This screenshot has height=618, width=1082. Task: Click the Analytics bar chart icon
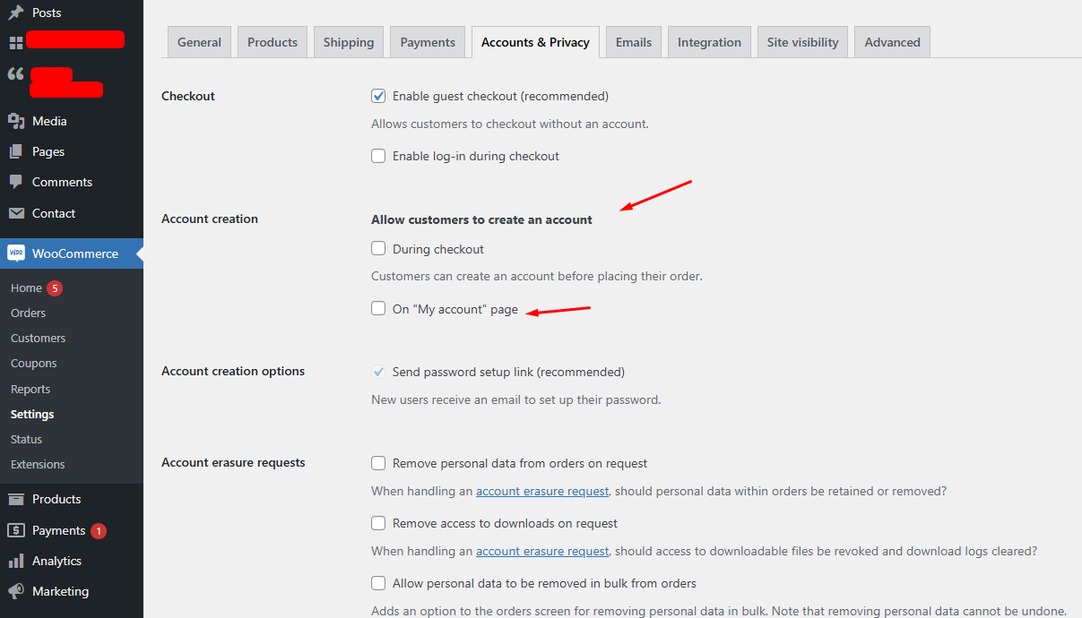click(16, 561)
